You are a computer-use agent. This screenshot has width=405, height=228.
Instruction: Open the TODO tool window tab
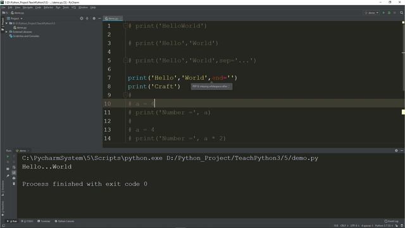point(27,221)
